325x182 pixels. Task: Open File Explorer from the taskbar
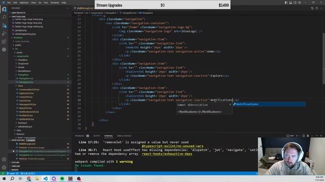[x=37, y=178]
